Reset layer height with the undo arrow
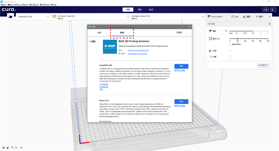The height and width of the screenshot is (151, 279). (x=226, y=31)
